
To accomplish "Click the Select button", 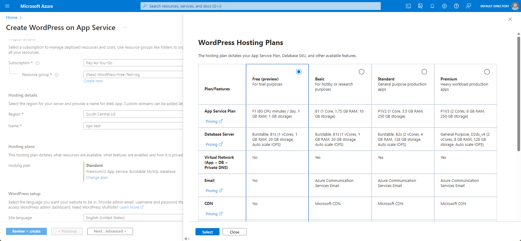I will 207,232.
